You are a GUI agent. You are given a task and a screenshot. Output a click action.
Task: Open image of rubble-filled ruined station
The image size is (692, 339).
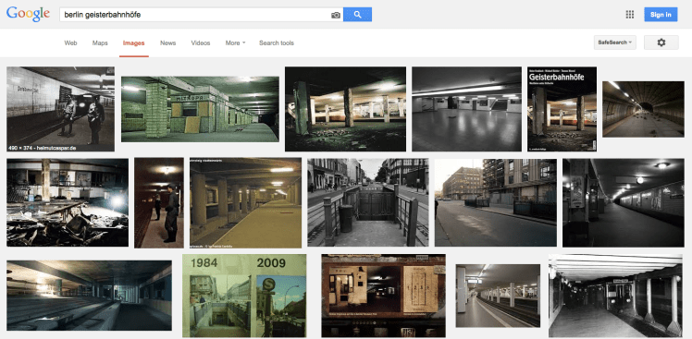[x=68, y=202]
